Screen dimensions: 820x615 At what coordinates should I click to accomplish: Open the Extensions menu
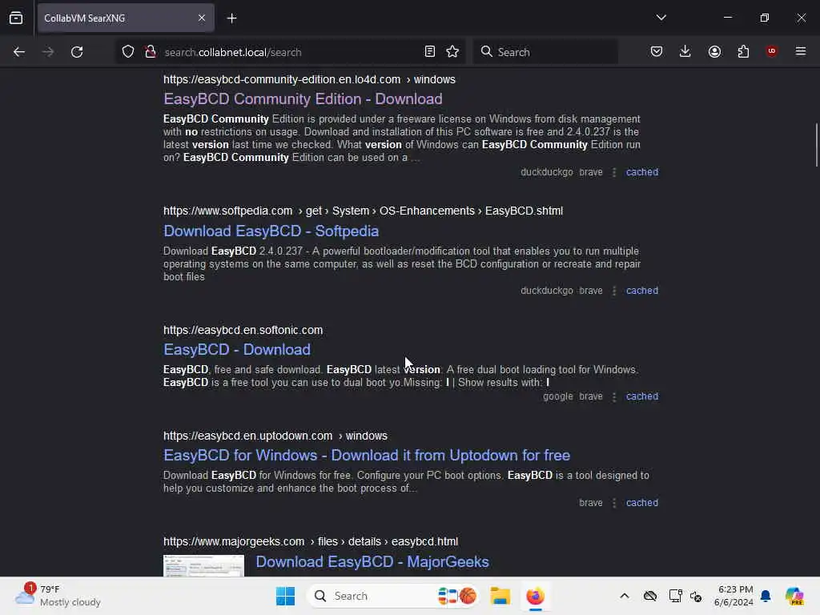(743, 51)
